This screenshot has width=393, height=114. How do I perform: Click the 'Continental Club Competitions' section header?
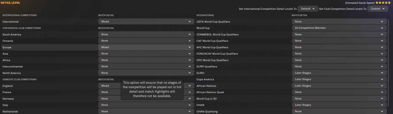tap(21, 28)
